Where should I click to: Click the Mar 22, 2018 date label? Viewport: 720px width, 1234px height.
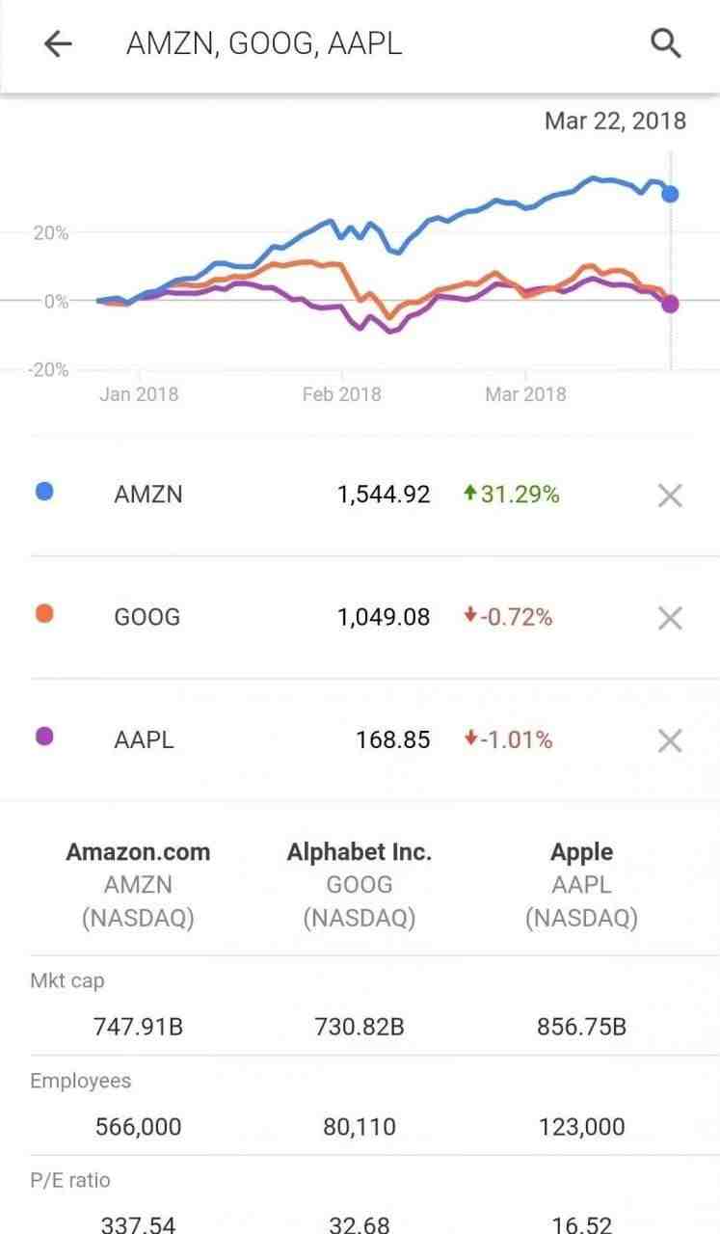[615, 121]
